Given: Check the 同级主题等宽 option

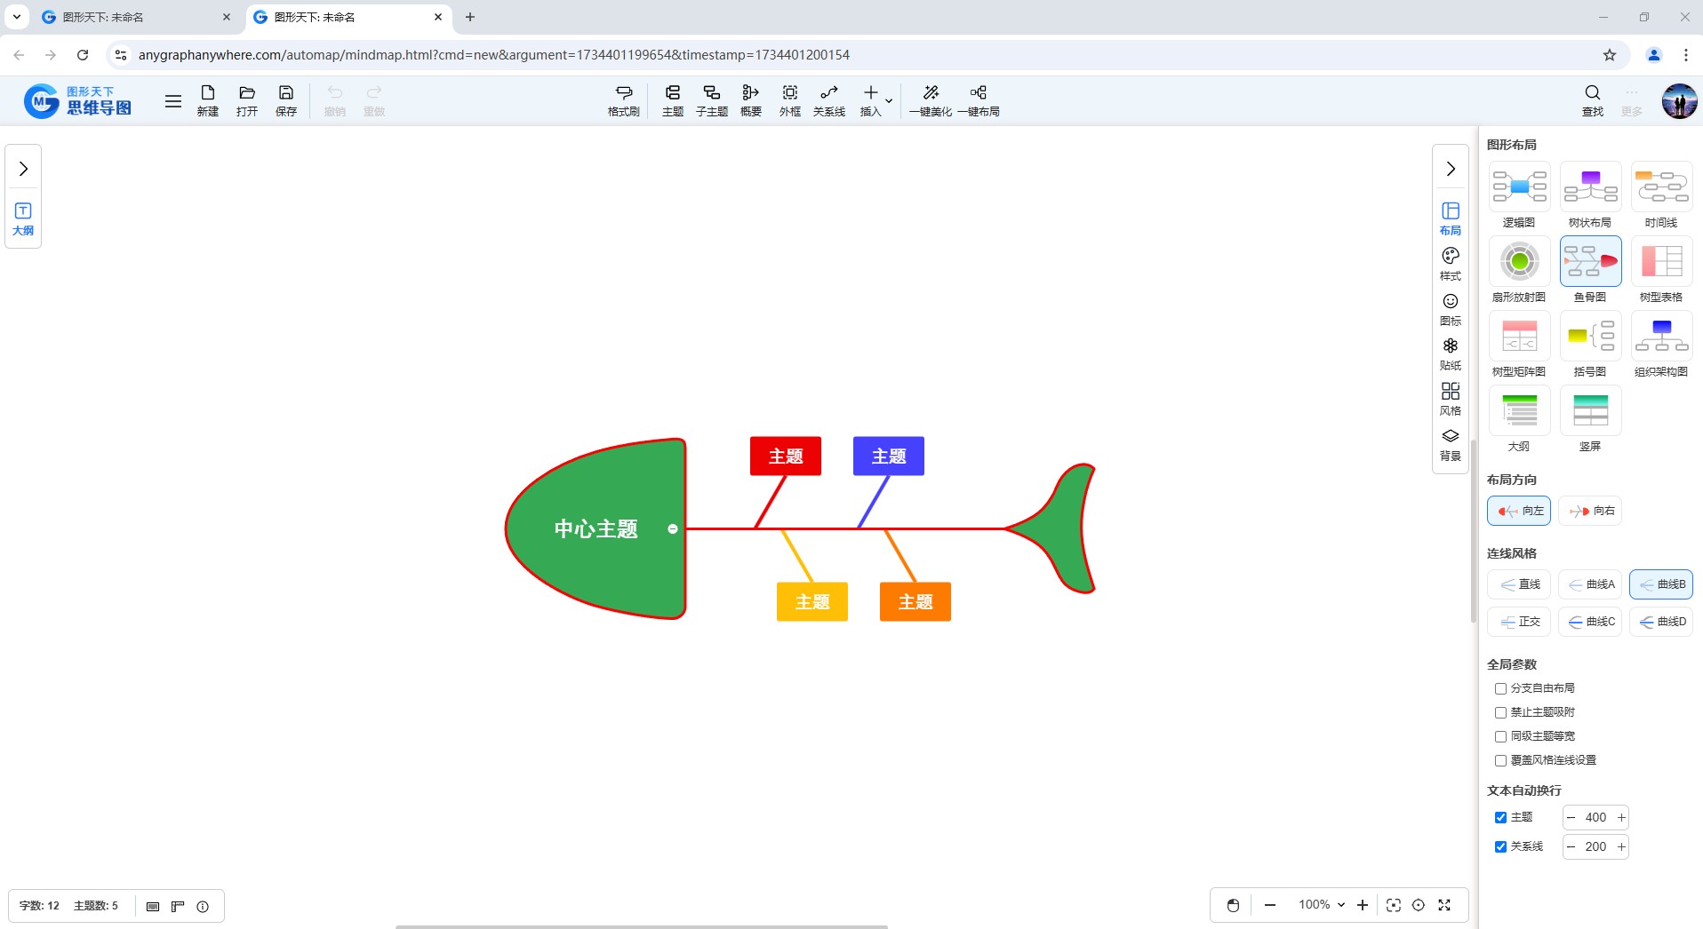Looking at the screenshot, I should [x=1500, y=736].
